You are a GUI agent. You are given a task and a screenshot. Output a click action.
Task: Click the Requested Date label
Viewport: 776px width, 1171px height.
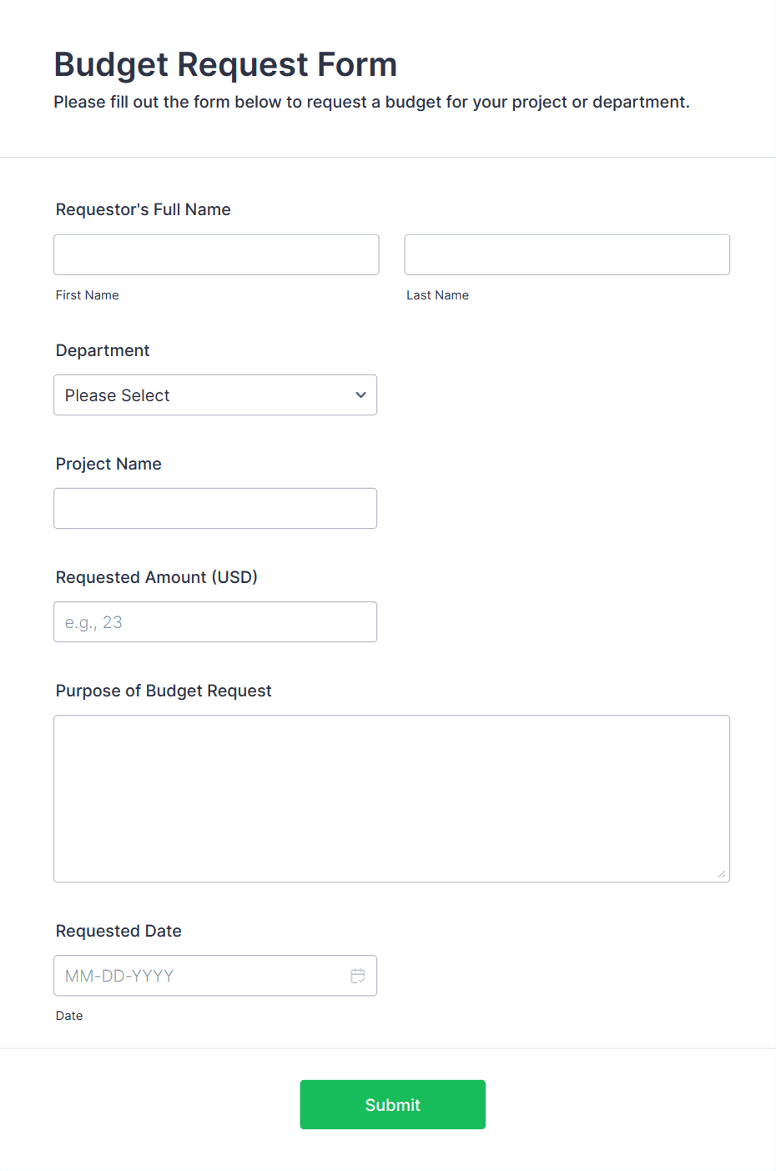(x=118, y=931)
